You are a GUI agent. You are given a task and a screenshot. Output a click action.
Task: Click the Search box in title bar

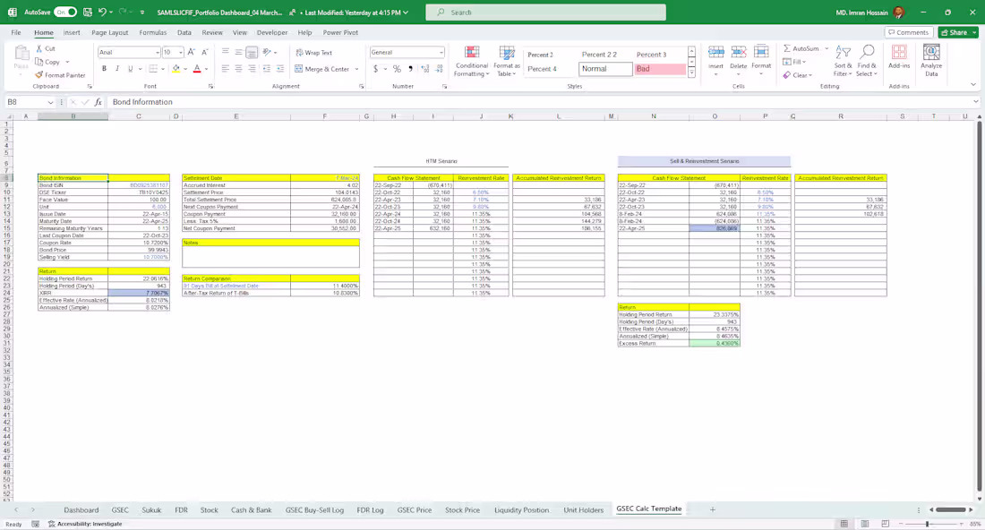(545, 12)
